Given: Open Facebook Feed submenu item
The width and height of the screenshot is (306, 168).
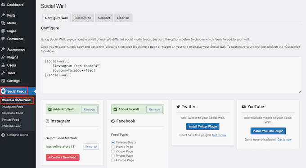Looking at the screenshot, I should coord(12,113).
